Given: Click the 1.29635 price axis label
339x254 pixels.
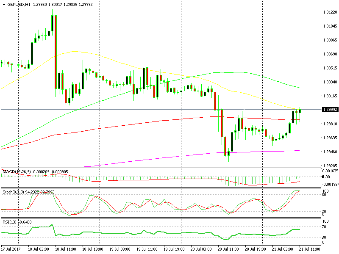Looking at the screenshot, I should point(330,138).
